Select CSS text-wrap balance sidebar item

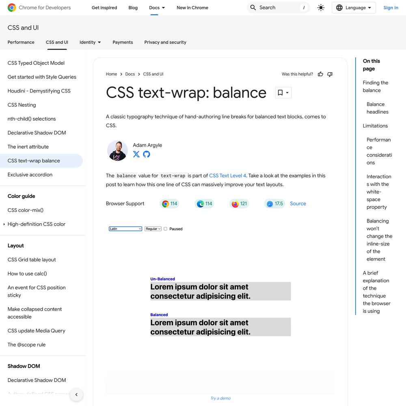[x=41, y=161]
